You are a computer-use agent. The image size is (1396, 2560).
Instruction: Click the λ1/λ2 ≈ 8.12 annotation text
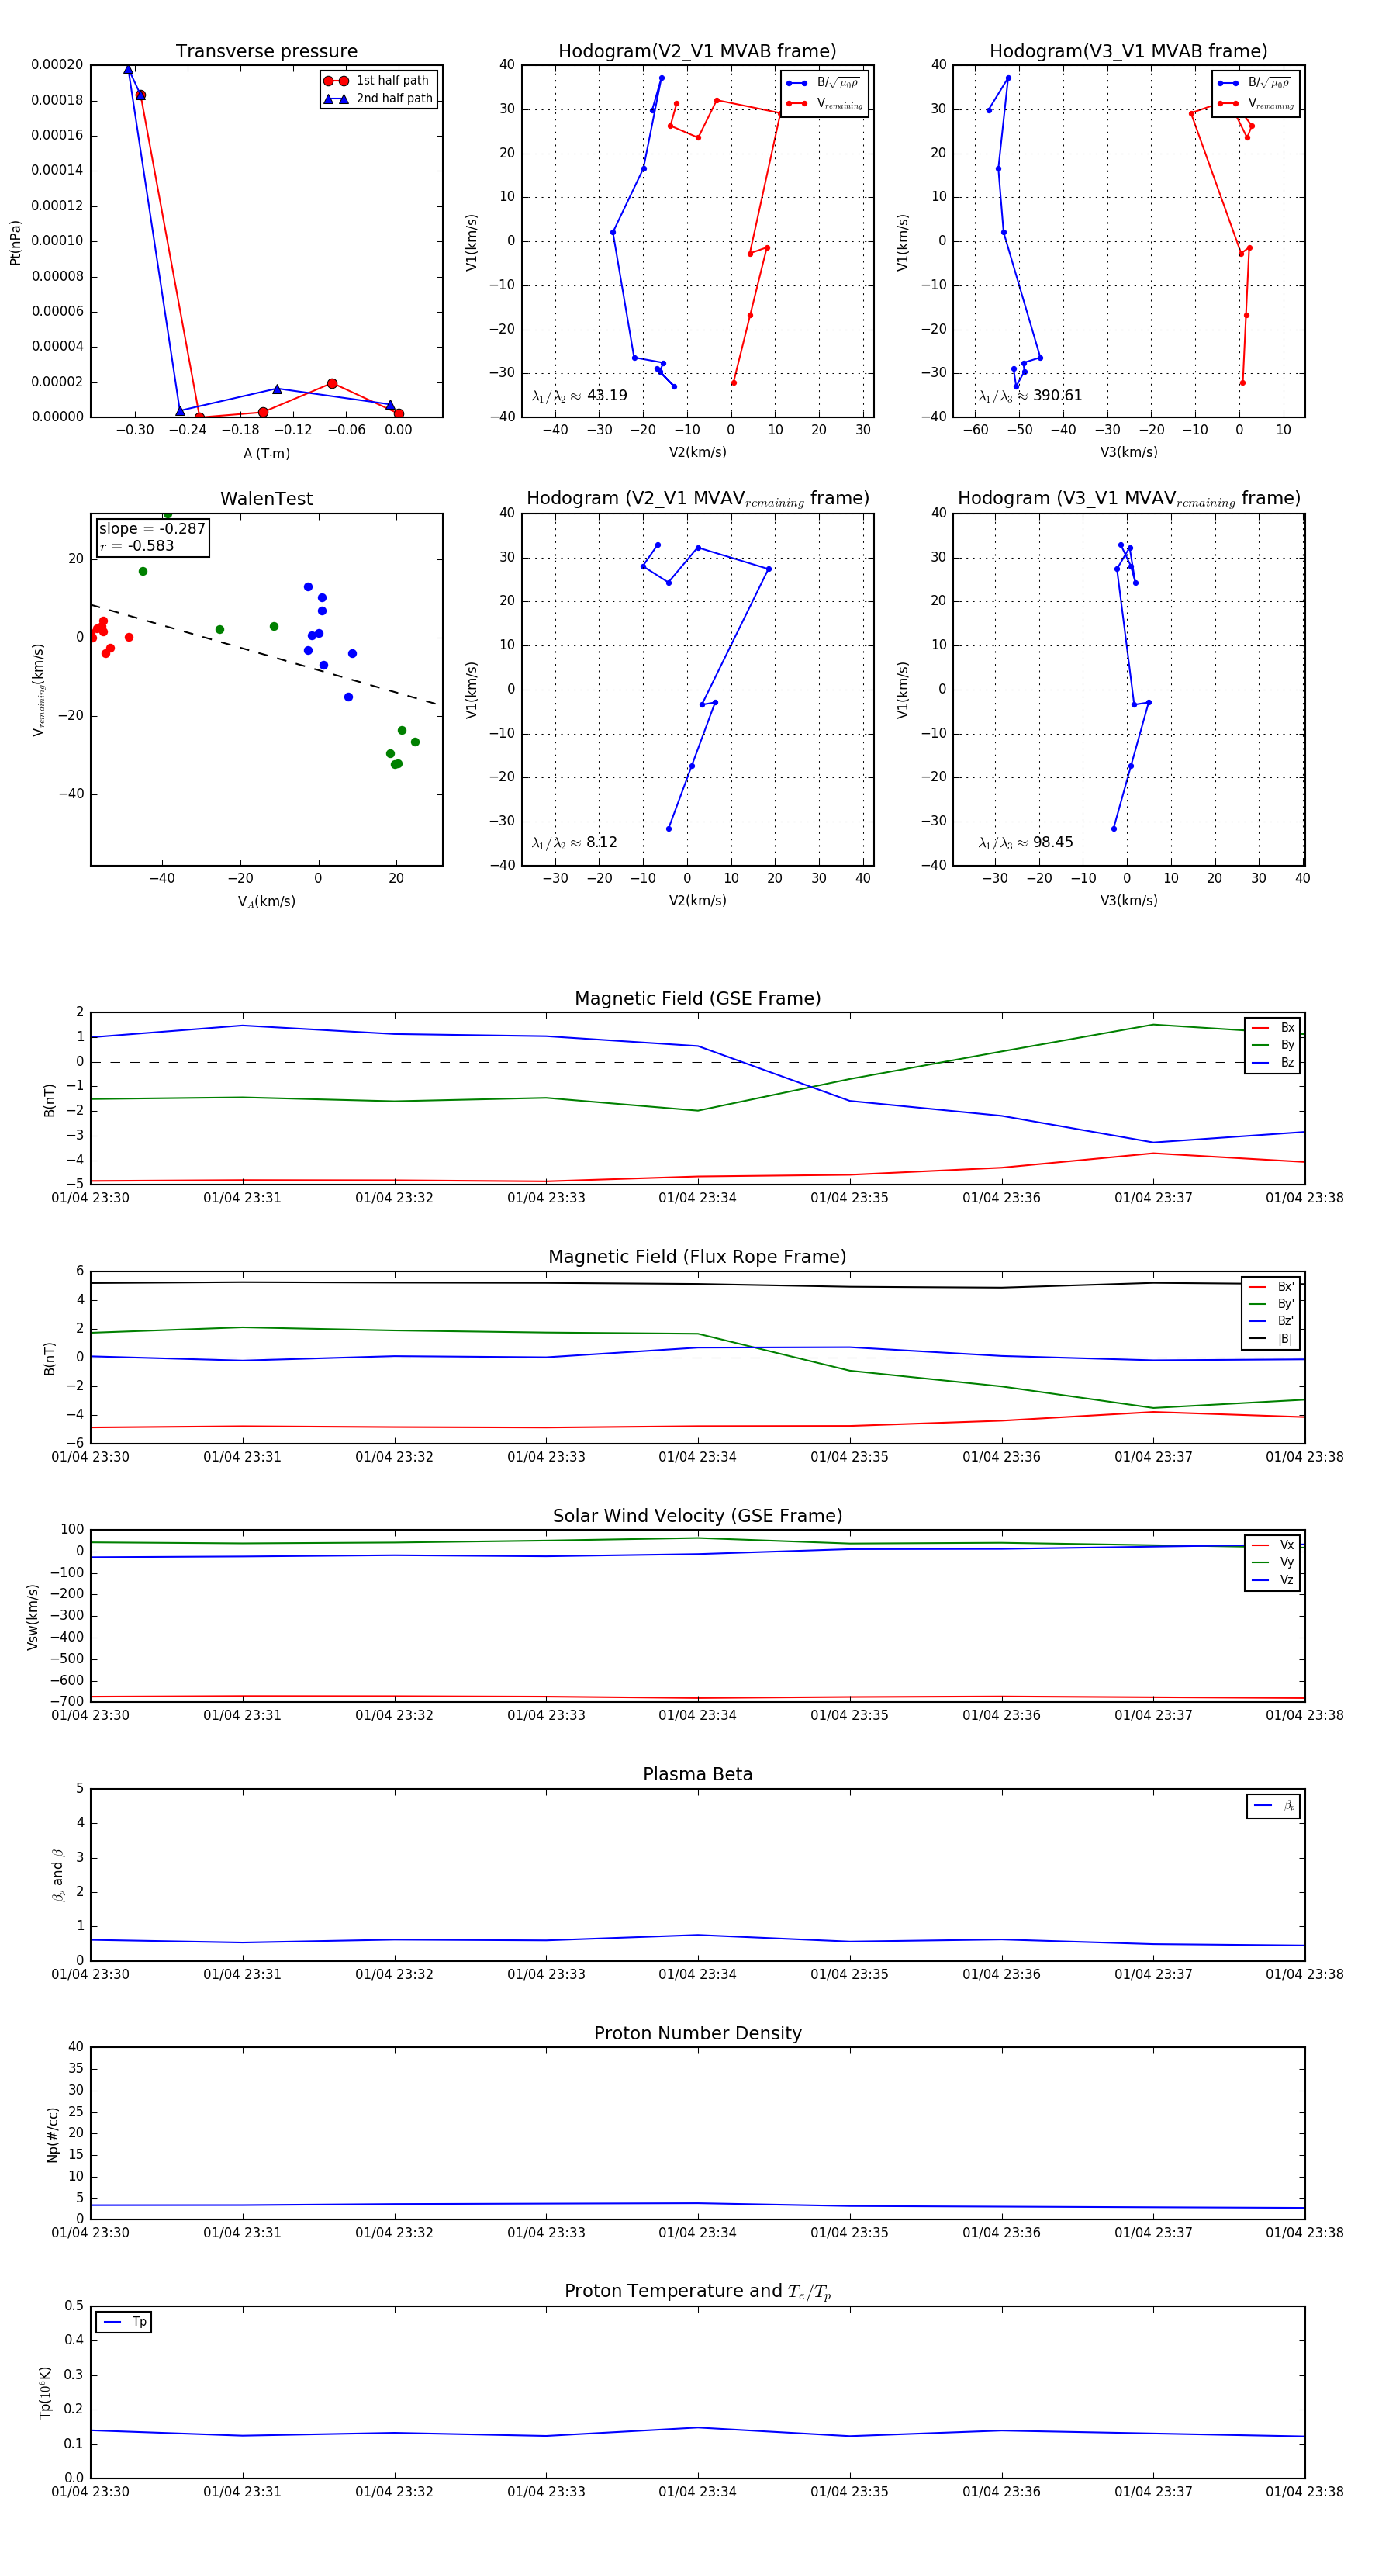[x=574, y=842]
